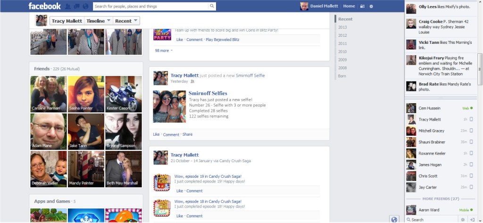Like the Smirnoff Selfie post
This screenshot has width=483, height=223.
click(156, 134)
